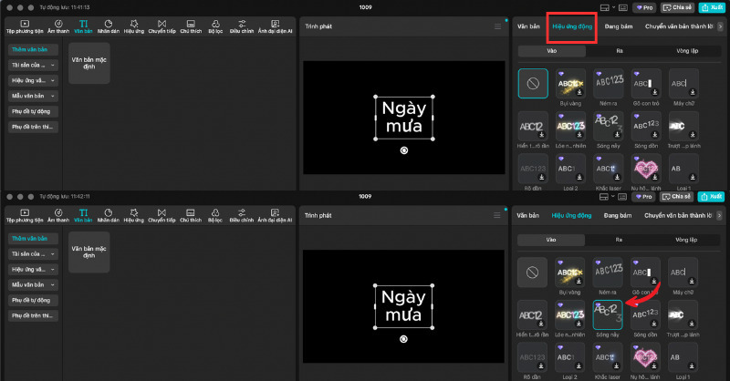This screenshot has height=381, width=730.
Task: Select Ảnh đại diện AI icon, lower window
Action: tap(276, 215)
